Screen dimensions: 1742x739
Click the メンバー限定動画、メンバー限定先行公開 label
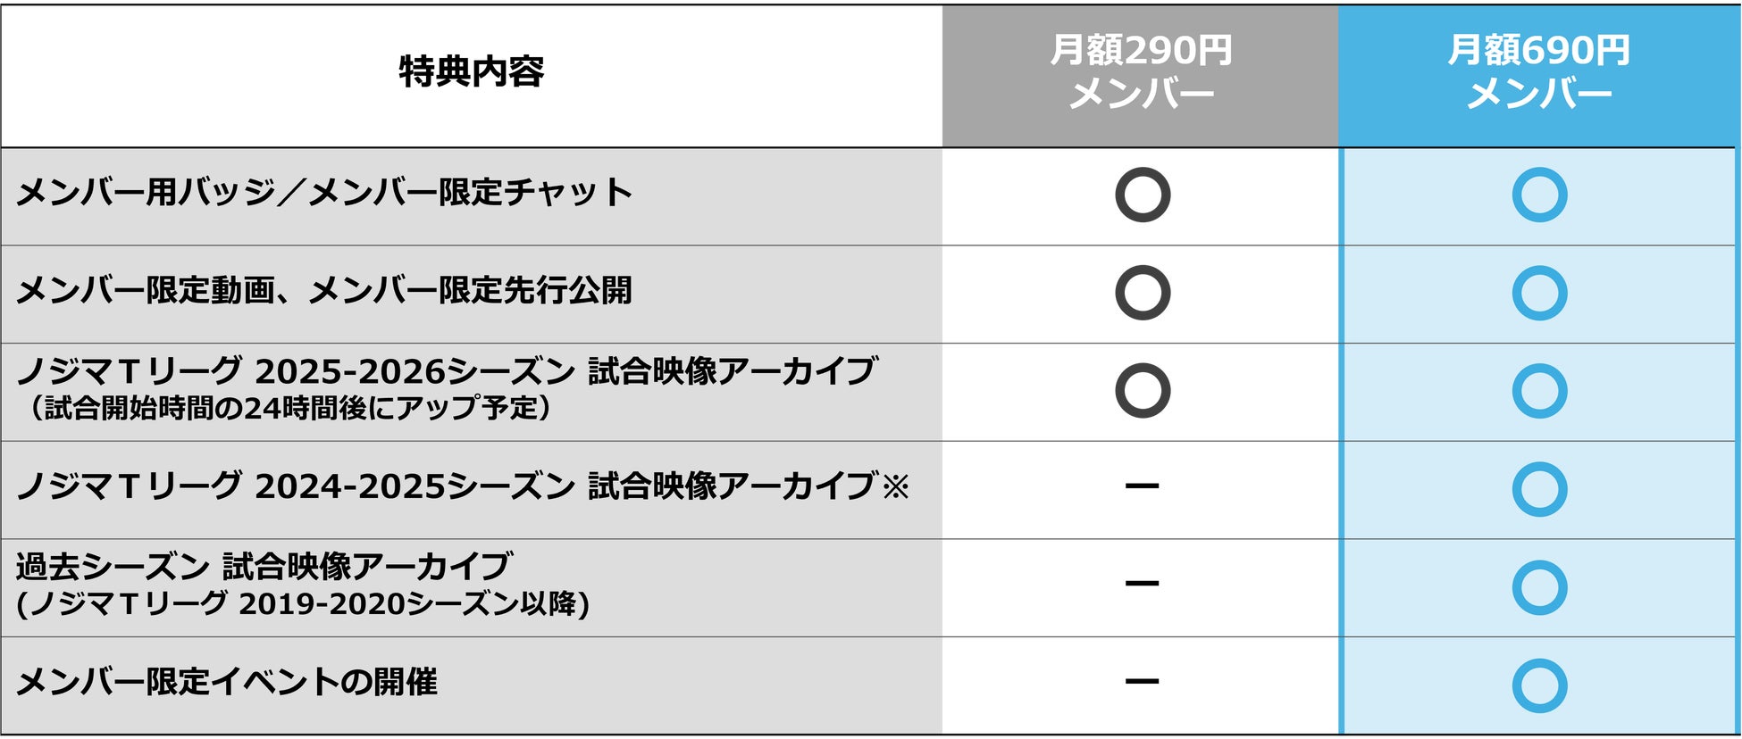click(324, 291)
